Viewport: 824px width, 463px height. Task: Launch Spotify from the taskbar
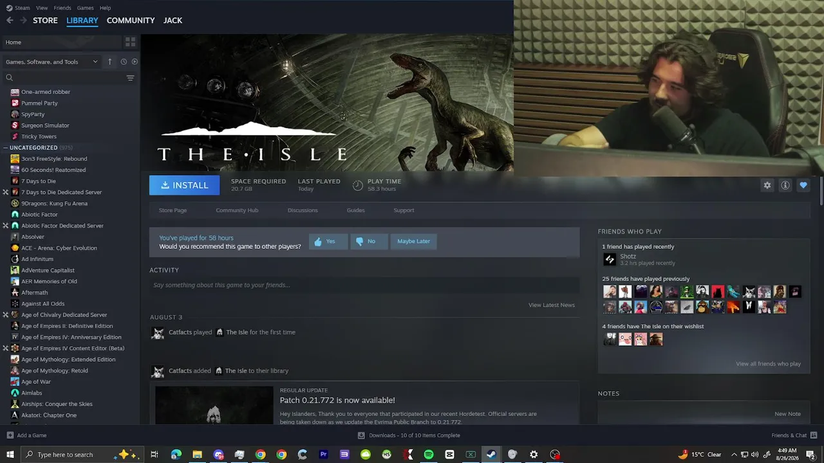[x=429, y=455]
